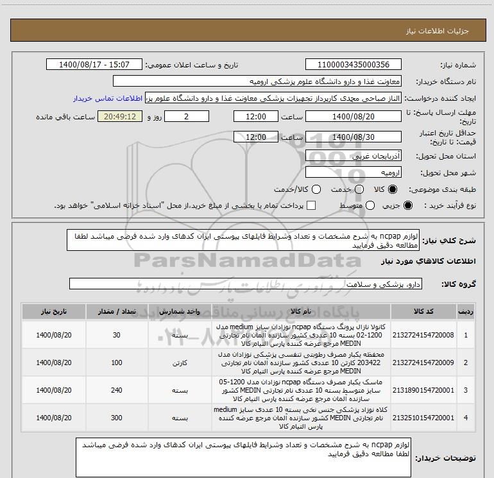Select product code 2132724154720008 in first row
Screen dimensions: 494x478
(x=425, y=334)
